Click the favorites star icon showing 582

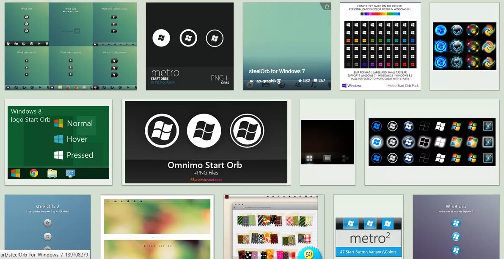301,81
